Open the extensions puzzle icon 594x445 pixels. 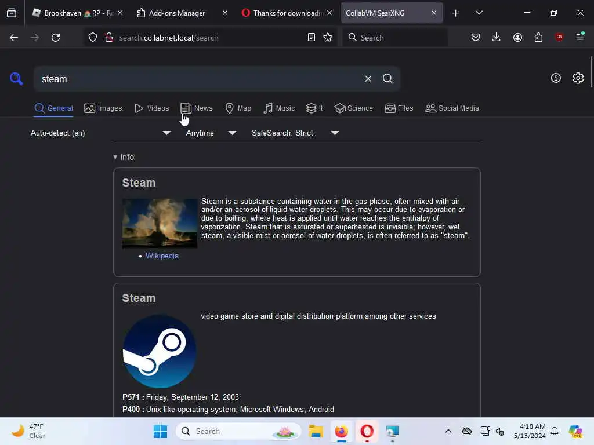(x=538, y=38)
